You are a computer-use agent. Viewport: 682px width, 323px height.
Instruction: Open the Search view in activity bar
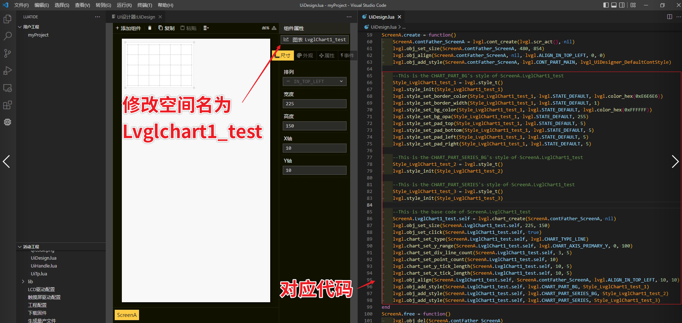coord(8,36)
